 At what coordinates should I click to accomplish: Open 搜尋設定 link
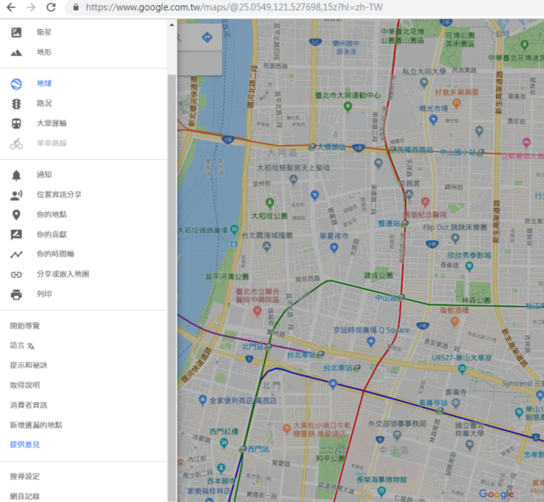pos(25,476)
